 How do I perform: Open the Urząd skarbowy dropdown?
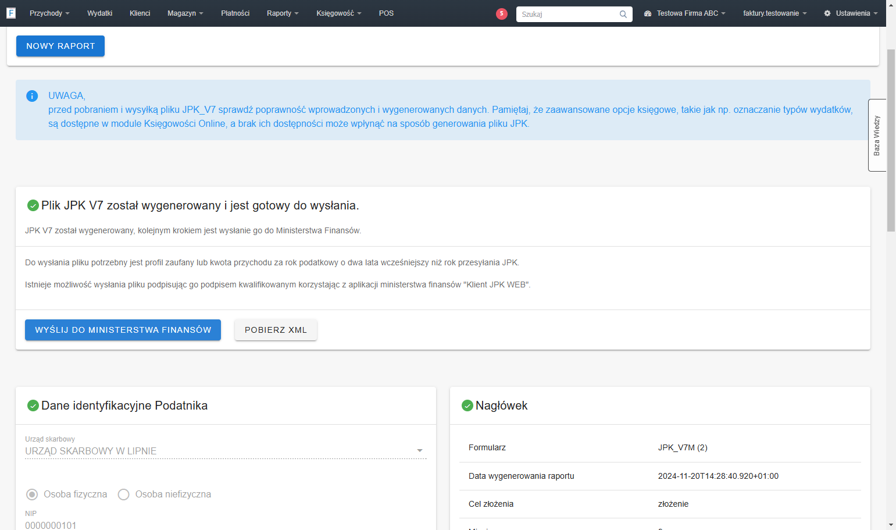point(226,451)
